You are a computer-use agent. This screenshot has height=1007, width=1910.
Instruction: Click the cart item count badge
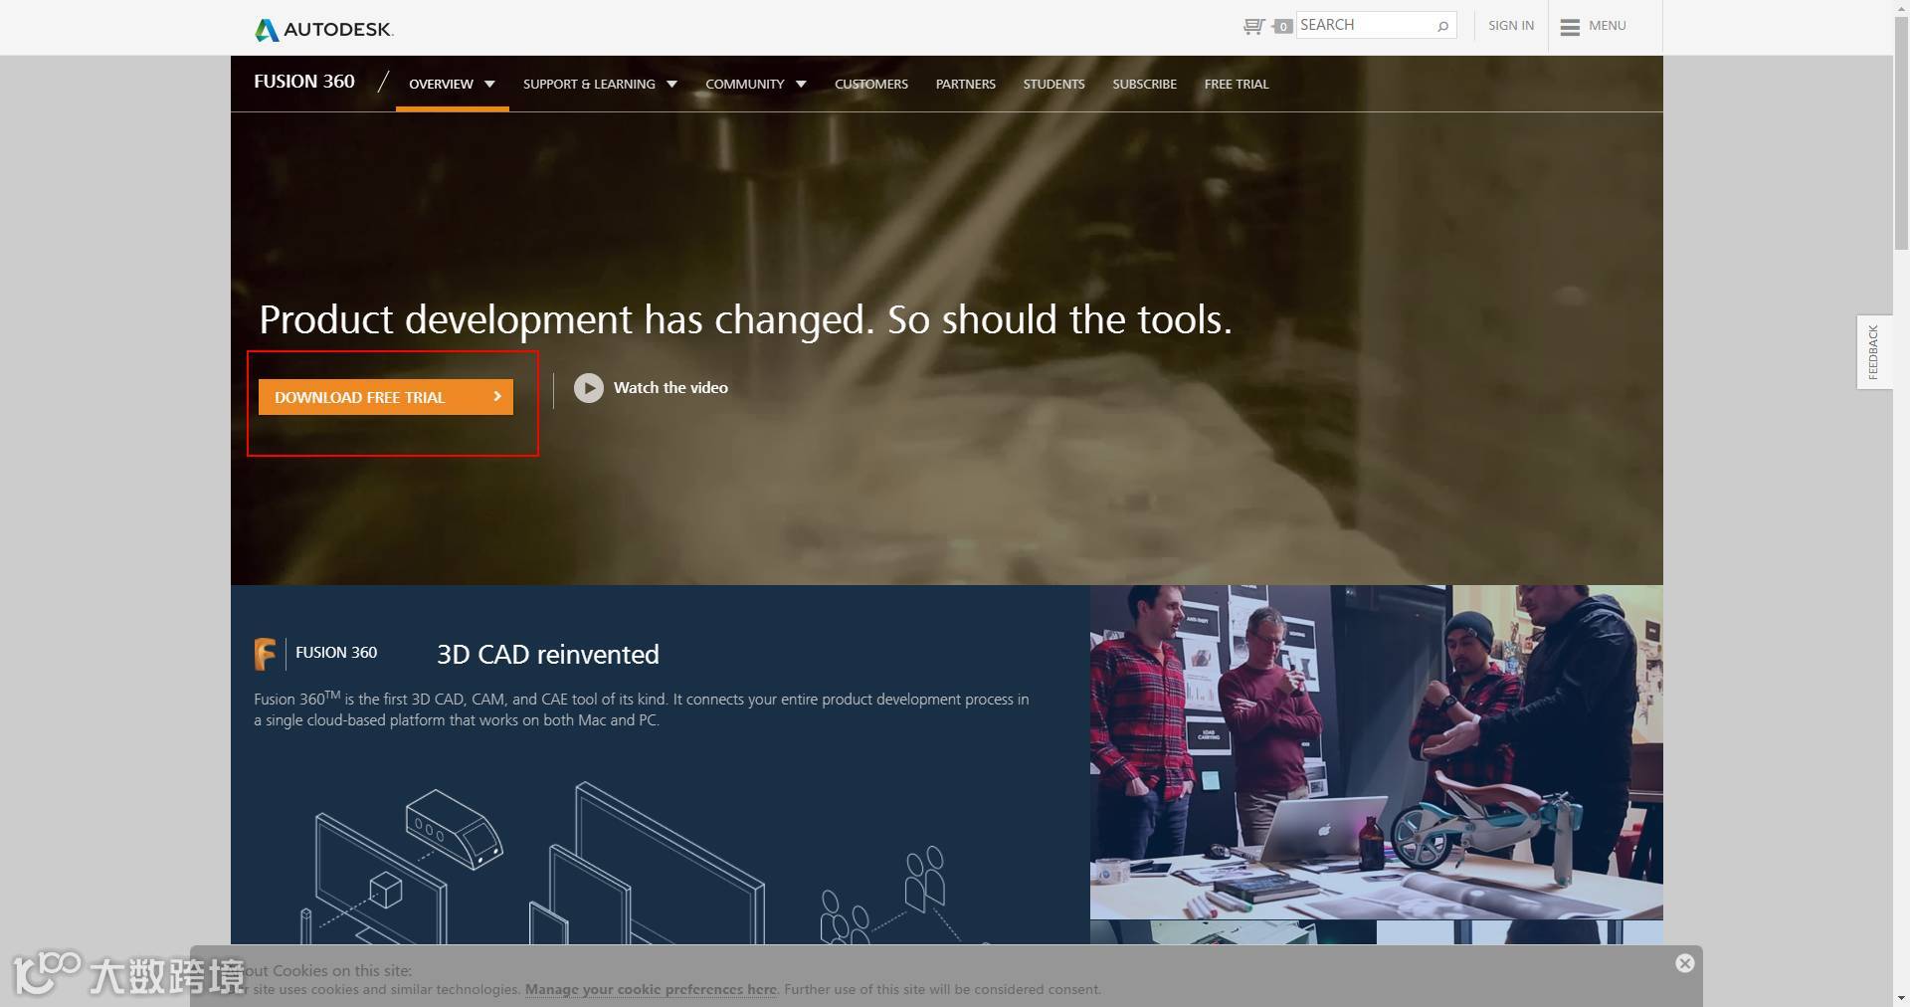point(1283,27)
